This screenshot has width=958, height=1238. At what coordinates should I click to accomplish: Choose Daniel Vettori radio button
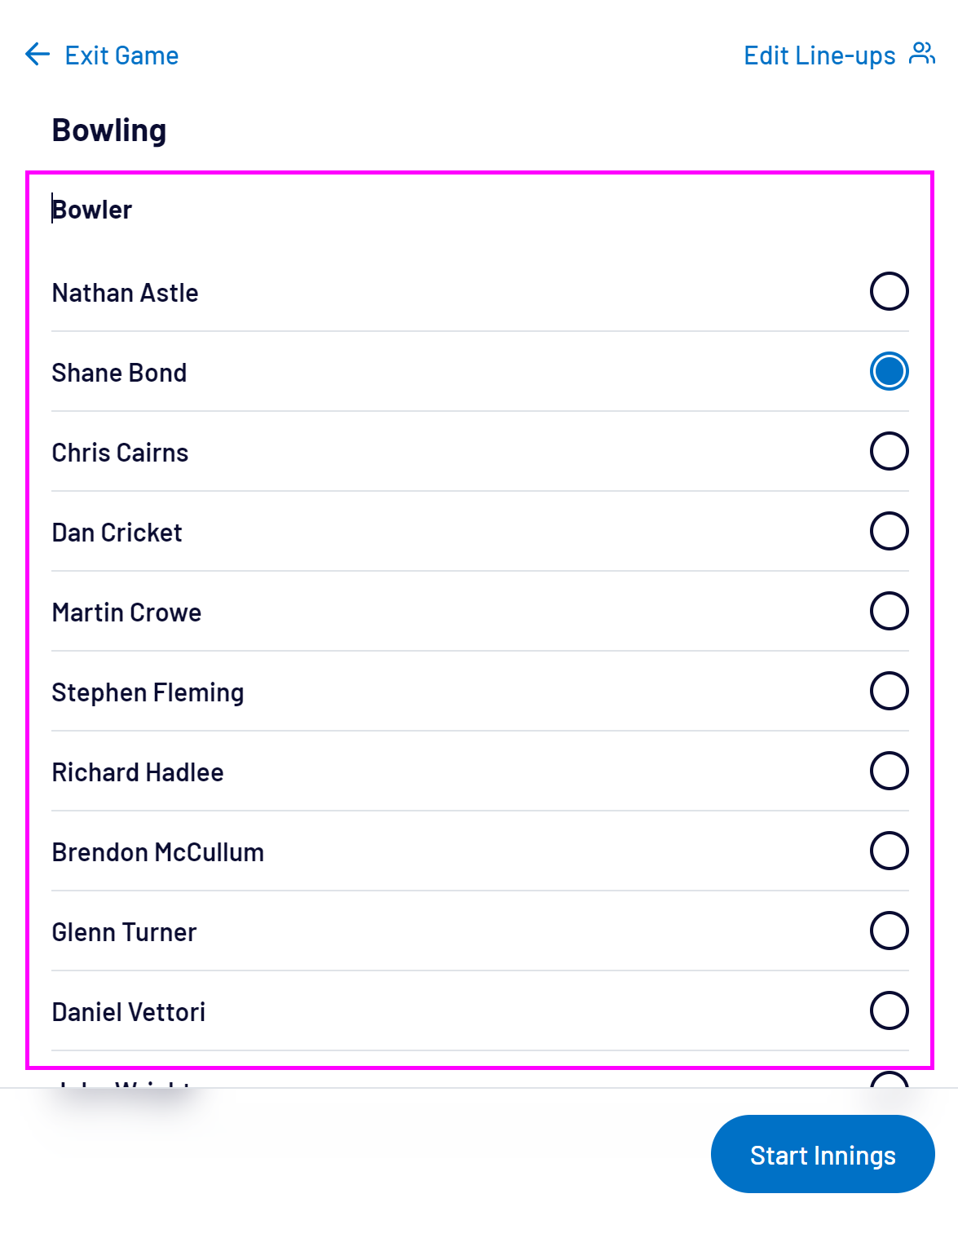tap(889, 1010)
